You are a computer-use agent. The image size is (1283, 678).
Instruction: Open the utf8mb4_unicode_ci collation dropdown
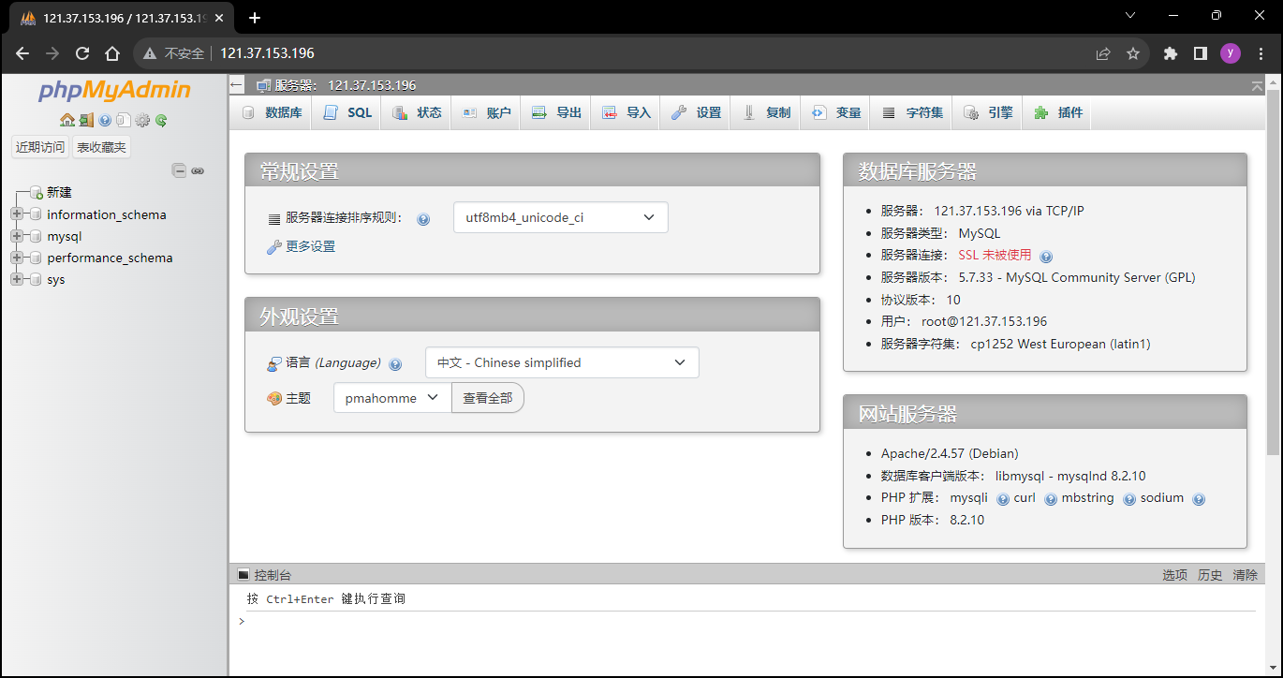(560, 217)
